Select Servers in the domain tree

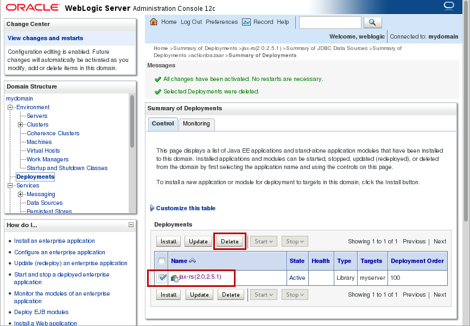37,116
